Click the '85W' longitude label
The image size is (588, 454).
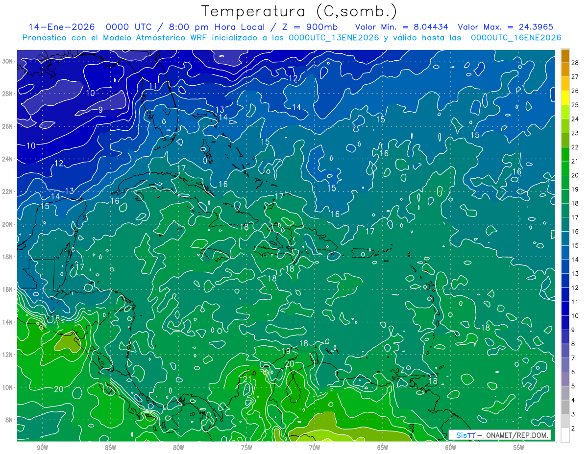[110, 447]
